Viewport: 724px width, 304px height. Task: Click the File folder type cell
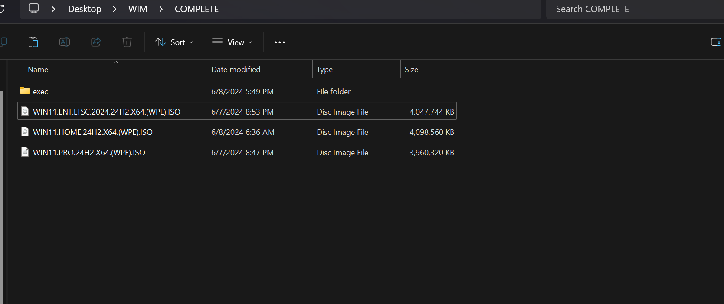point(334,92)
